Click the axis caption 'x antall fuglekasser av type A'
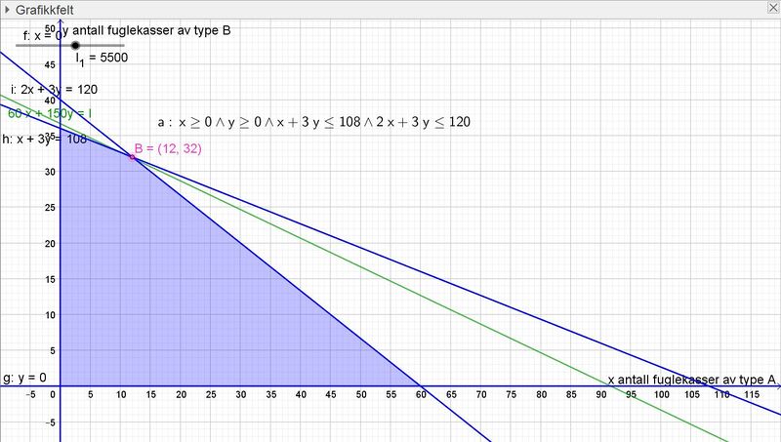Screen dimensions: 781x442 pos(692,380)
